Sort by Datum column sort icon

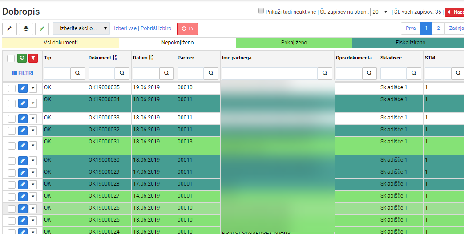pos(151,58)
